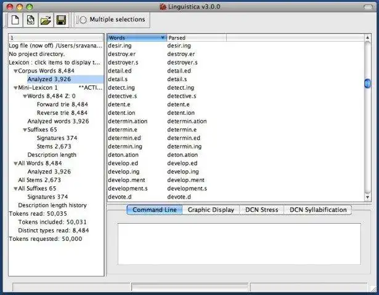Select Forward trie 8,484 in tree
Screen dimensions: 379x295
point(62,104)
